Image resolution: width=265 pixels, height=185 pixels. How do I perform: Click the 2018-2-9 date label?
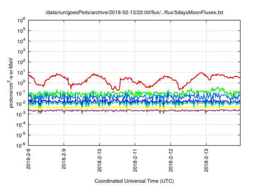pyautogui.click(x=64, y=159)
